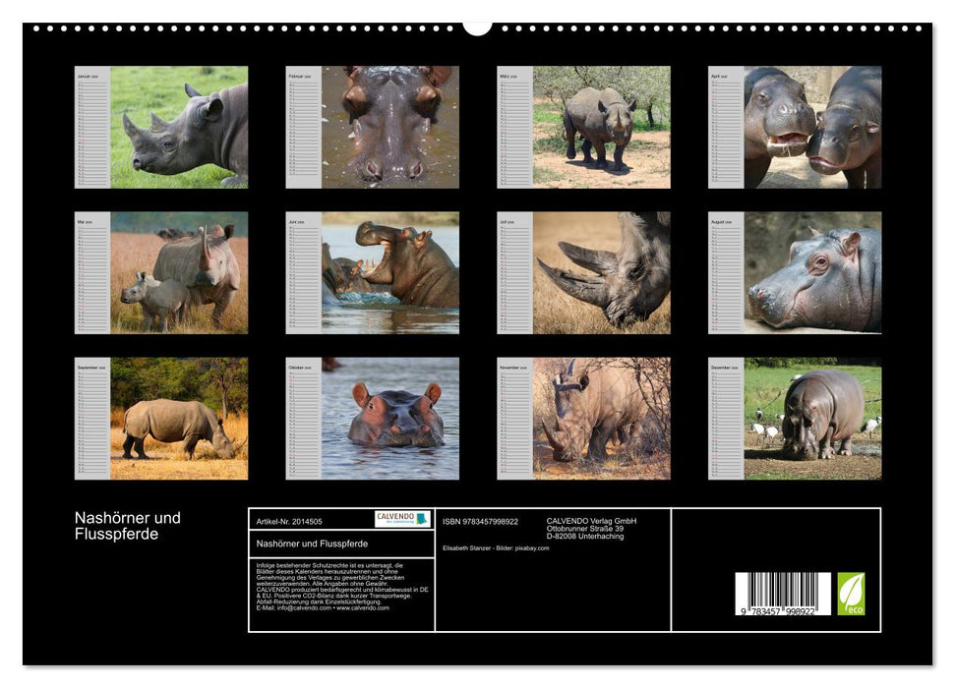Click the large Nashörner und Flusspferde title
The image size is (955, 688).
pyautogui.click(x=128, y=526)
